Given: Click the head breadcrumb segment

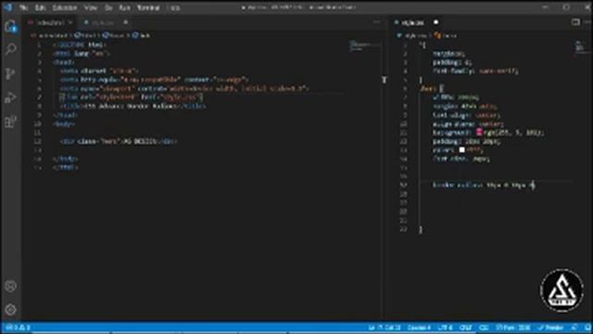Looking at the screenshot, I should 114,35.
